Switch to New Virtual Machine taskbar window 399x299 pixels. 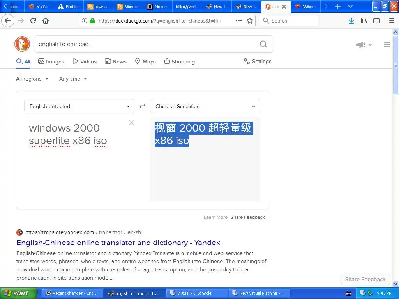point(259,293)
